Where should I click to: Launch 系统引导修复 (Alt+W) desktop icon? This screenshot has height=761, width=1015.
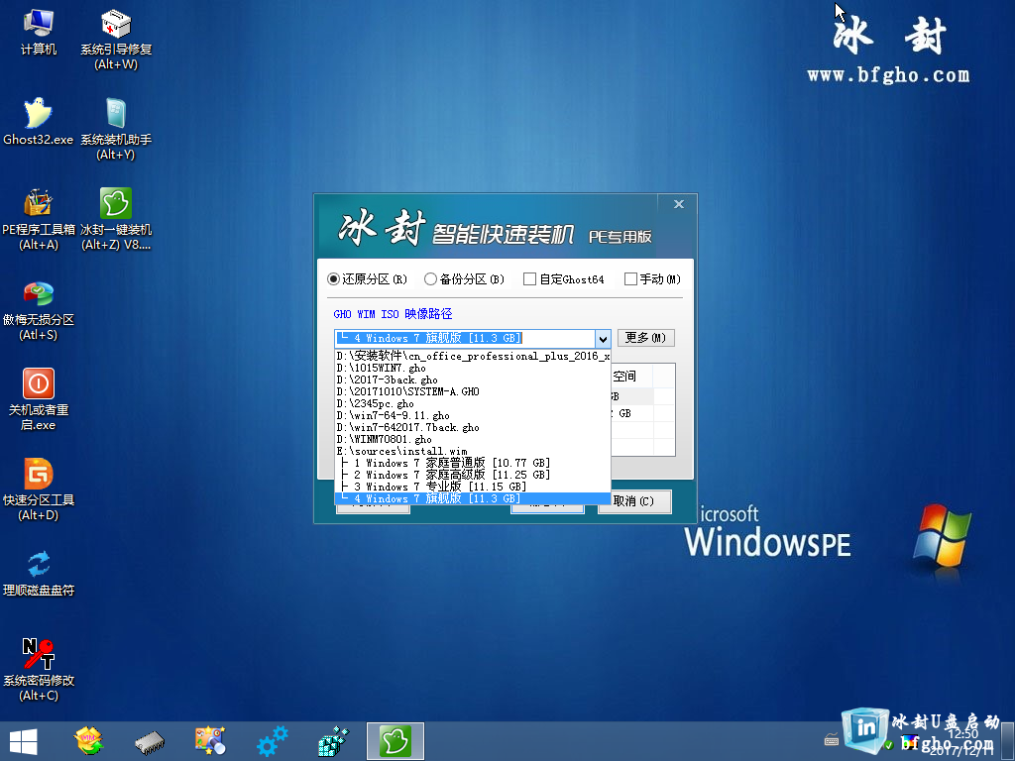pos(116,40)
